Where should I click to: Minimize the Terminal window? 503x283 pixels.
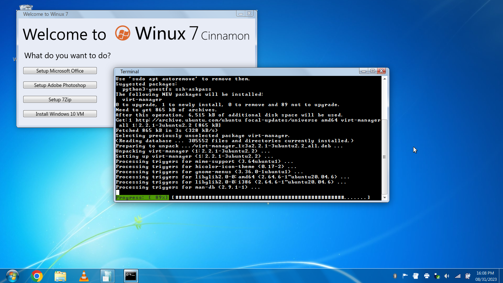click(364, 71)
